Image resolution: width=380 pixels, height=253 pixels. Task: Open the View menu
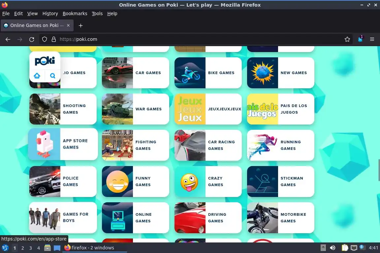pyautogui.click(x=32, y=14)
